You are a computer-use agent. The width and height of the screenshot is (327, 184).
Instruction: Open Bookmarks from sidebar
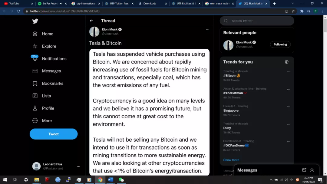(35, 84)
